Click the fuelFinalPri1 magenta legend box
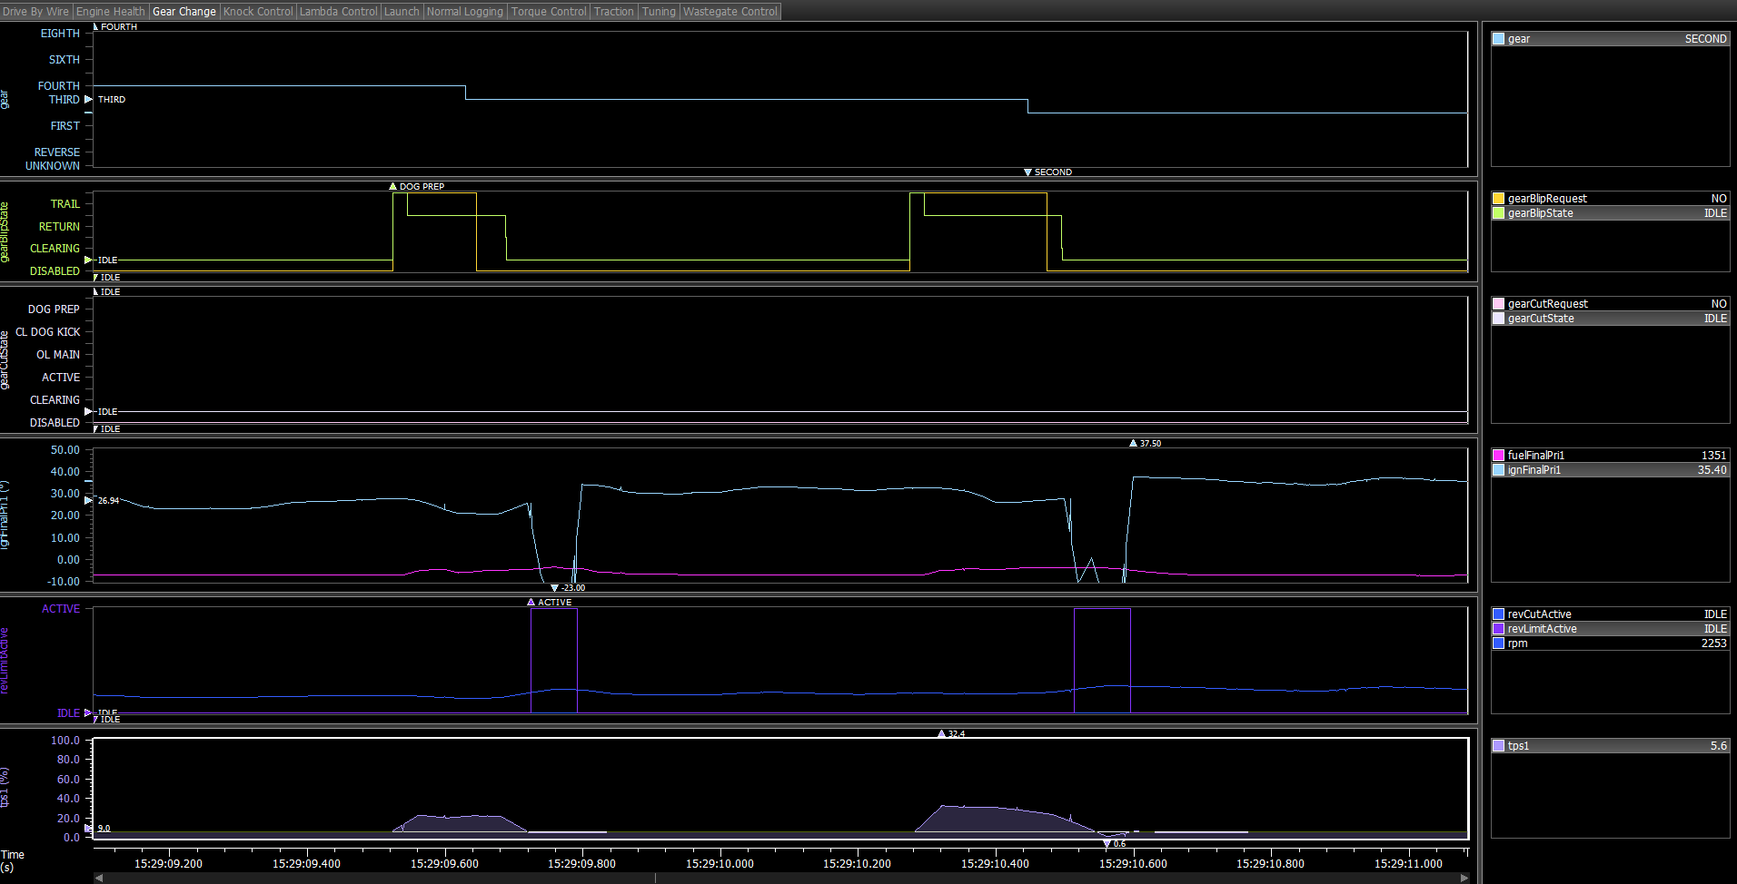 click(x=1498, y=456)
